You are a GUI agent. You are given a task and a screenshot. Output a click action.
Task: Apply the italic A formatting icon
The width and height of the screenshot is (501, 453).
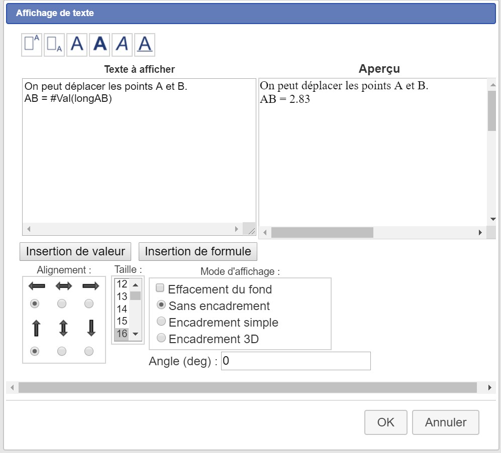tap(122, 44)
